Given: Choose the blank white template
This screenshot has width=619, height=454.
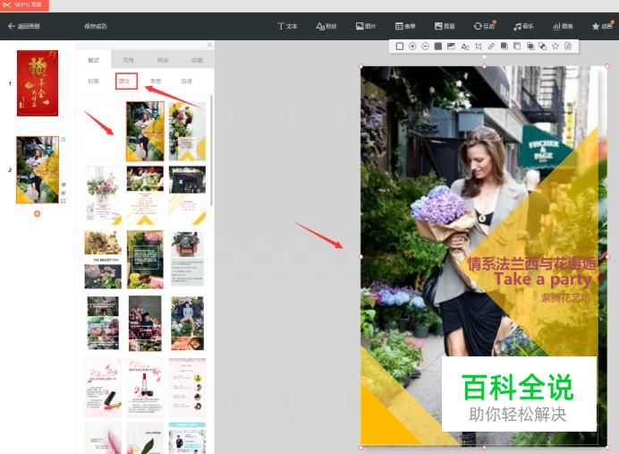Looking at the screenshot, I should tap(103, 131).
